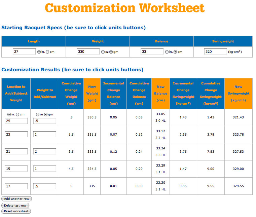Select oz radio for starting Weight
Screen dimensions: 256x217
103,52
